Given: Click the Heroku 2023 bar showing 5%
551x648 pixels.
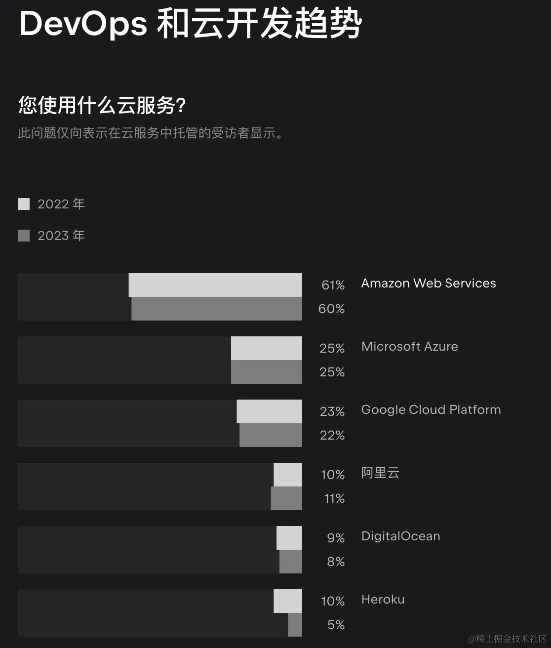Looking at the screenshot, I should point(295,625).
